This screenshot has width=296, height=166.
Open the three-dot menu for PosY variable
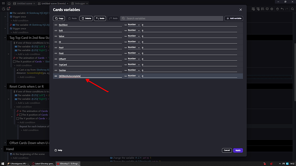coord(125,47)
